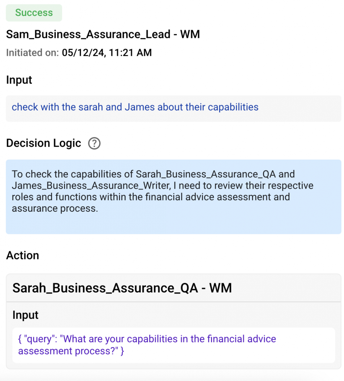Click the assessment process line of the query
Image resolution: width=344 pixels, height=381 pixels.
[71, 351]
